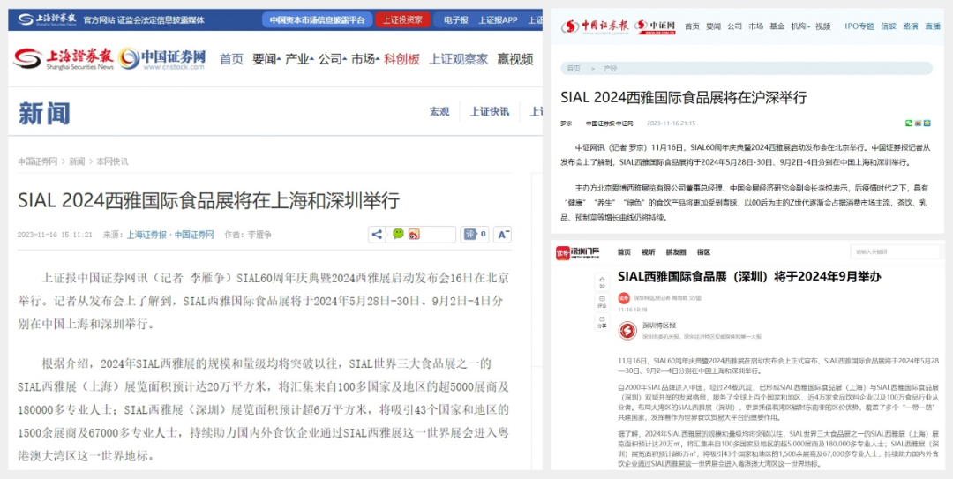Select the 上证快讯 tab in news section
Viewport: 953px width, 479px height.
click(x=489, y=111)
